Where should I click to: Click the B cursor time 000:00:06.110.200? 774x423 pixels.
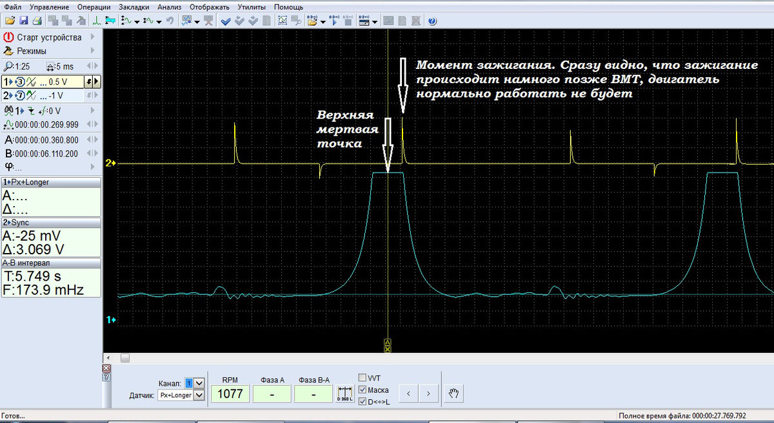tap(47, 154)
